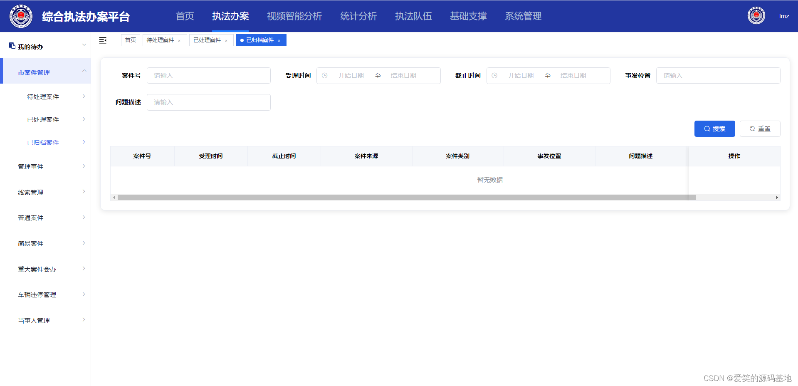Expand 简易案件 in the sidebar
The image size is (798, 386).
pyautogui.click(x=45, y=243)
